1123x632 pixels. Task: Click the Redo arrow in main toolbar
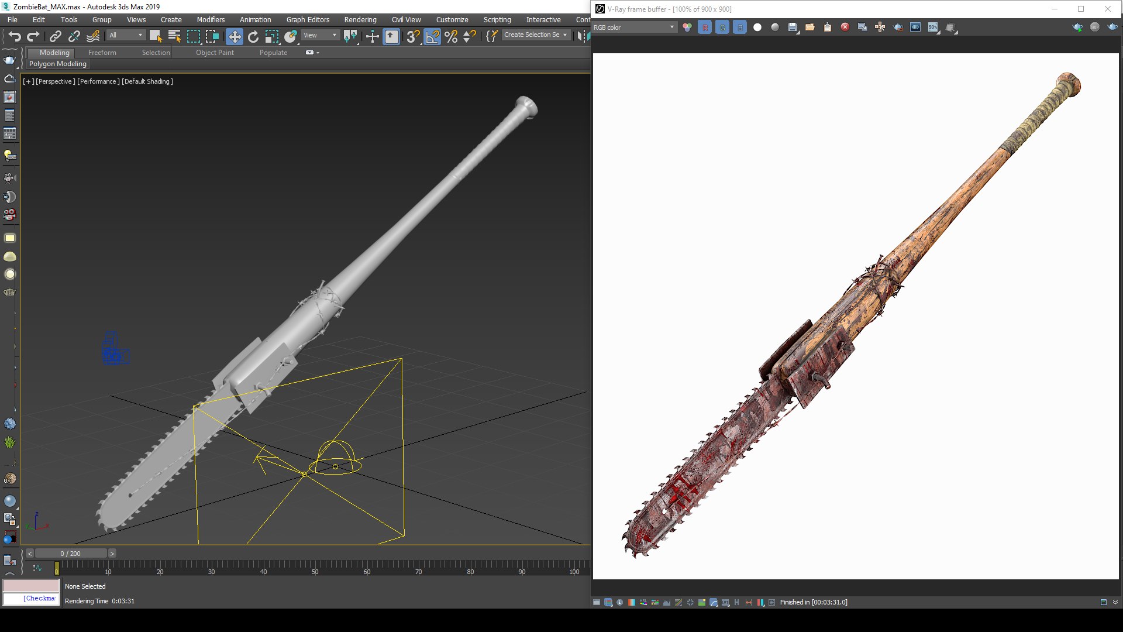coord(33,36)
